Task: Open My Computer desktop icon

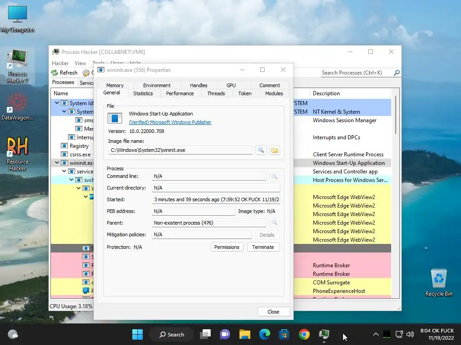Action: (x=18, y=19)
